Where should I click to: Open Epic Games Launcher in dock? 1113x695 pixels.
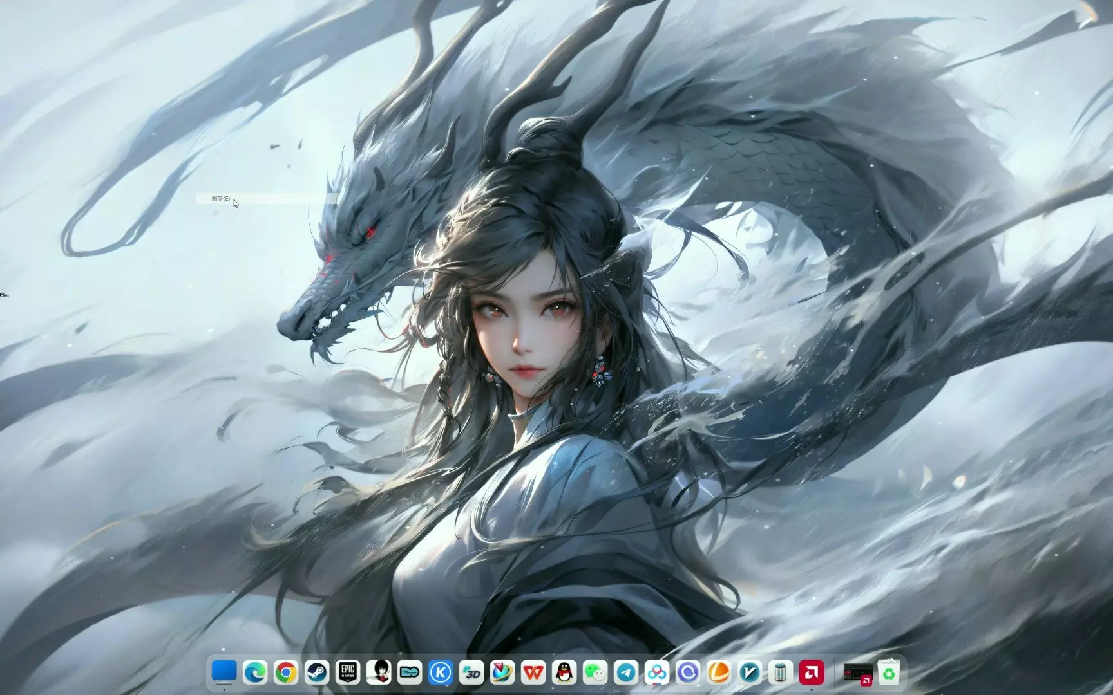[x=348, y=672]
